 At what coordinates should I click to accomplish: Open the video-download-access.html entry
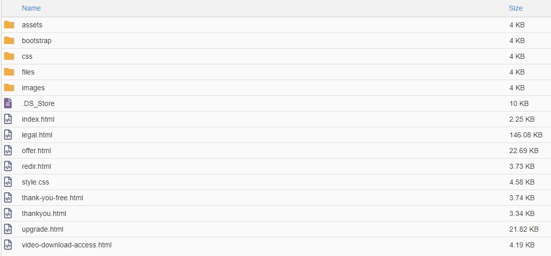tap(67, 245)
